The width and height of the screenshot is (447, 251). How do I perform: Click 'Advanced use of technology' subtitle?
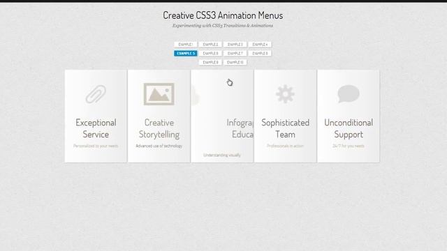pyautogui.click(x=159, y=146)
